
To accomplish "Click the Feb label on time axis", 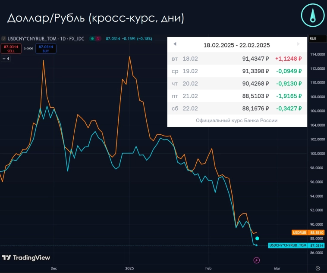I will point(208,268).
